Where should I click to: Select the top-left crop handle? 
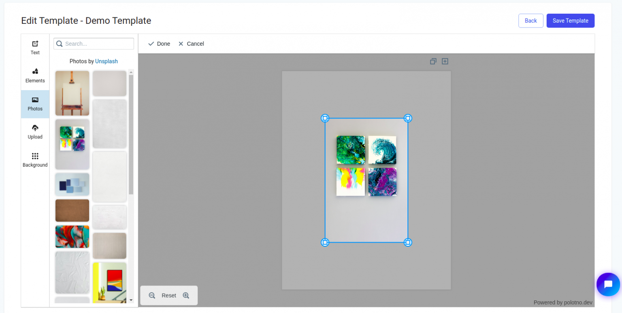point(325,118)
